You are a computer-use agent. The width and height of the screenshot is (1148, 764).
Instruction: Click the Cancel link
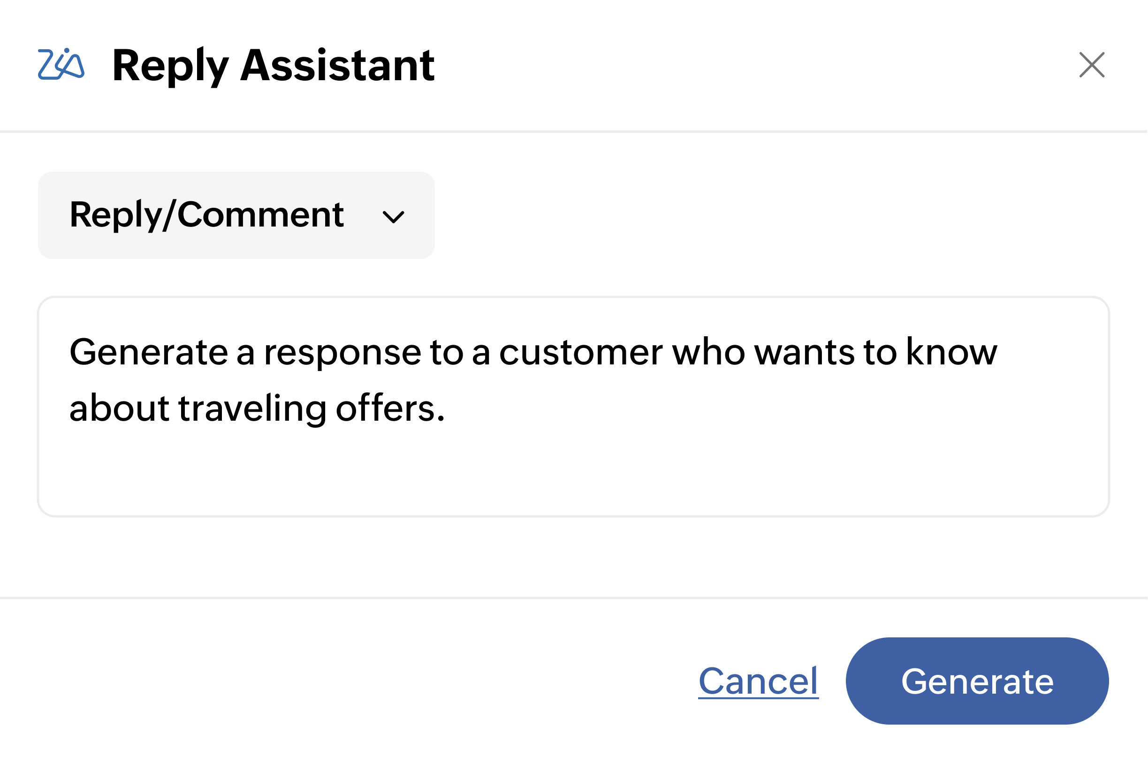click(x=758, y=681)
